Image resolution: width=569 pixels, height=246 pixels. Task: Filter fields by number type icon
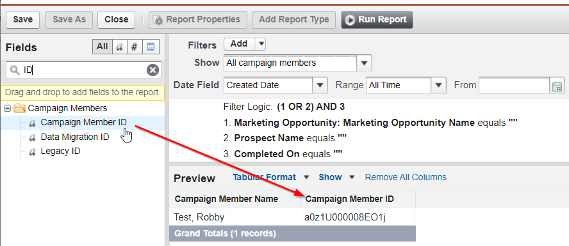135,47
